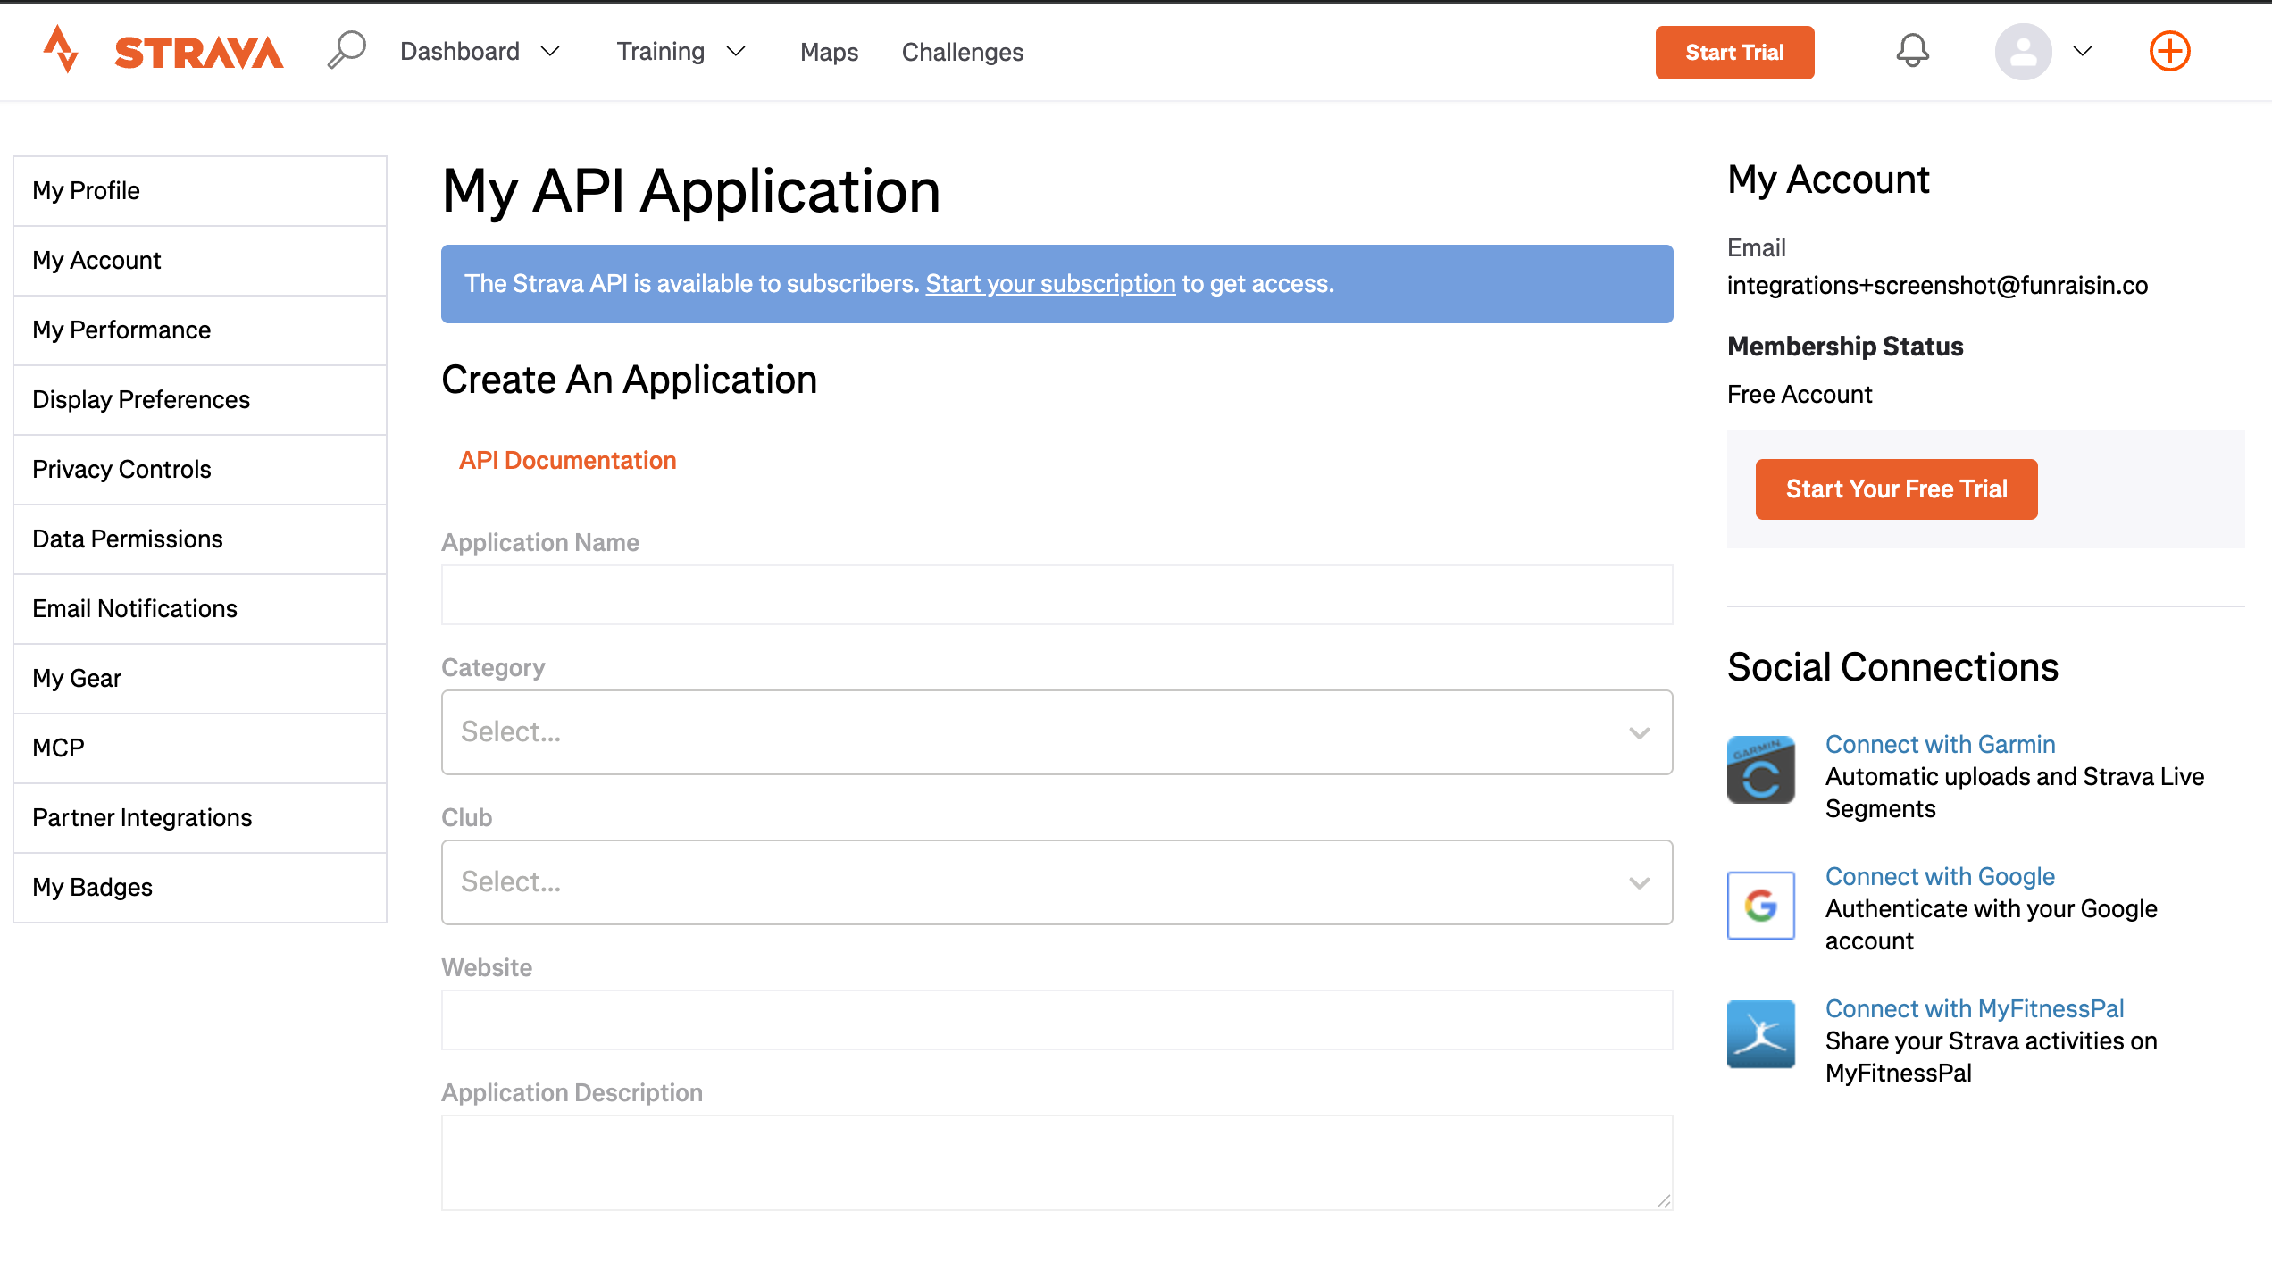
Task: Click the orange plus upload icon
Action: pyautogui.click(x=2169, y=51)
